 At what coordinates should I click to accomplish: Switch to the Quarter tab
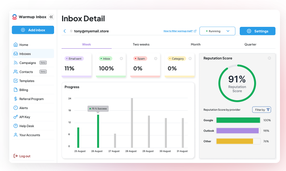pyautogui.click(x=250, y=44)
